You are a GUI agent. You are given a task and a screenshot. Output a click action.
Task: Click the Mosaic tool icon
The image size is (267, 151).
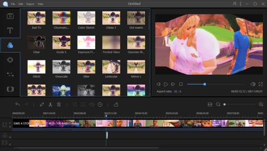[x=92, y=104]
